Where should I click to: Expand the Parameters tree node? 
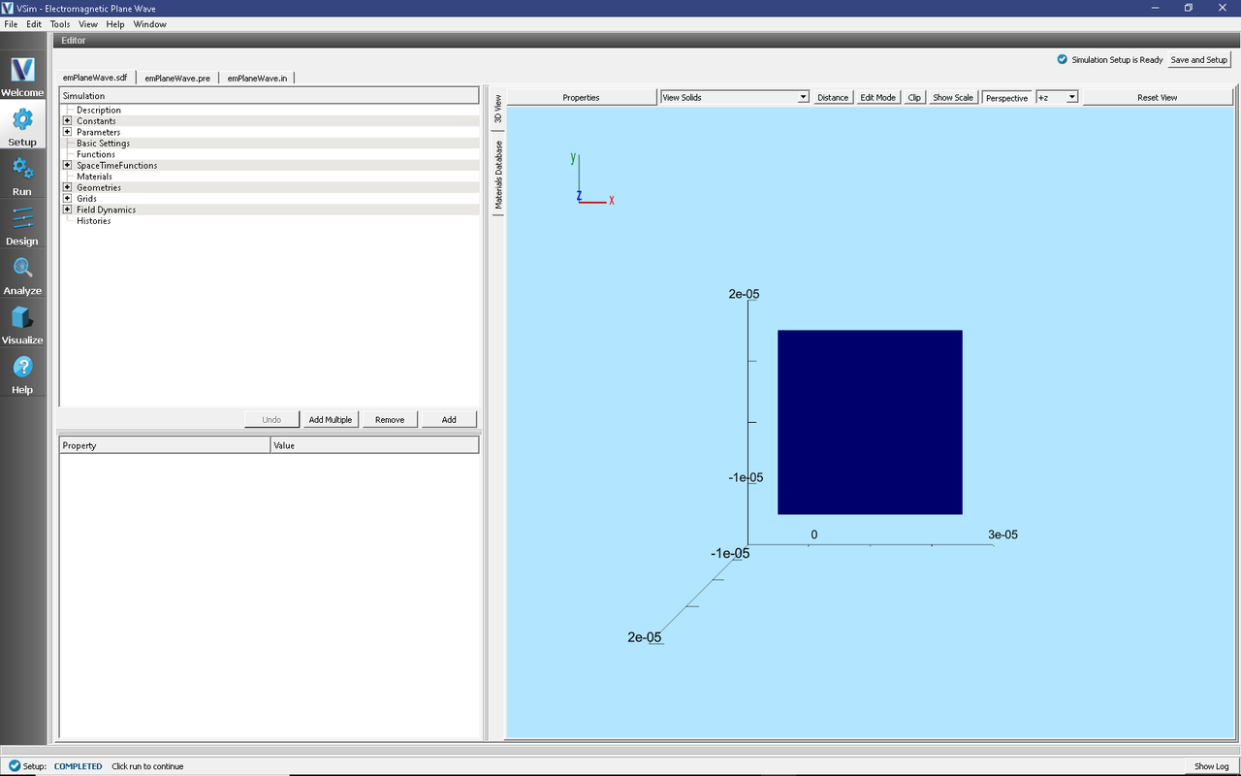tap(67, 132)
